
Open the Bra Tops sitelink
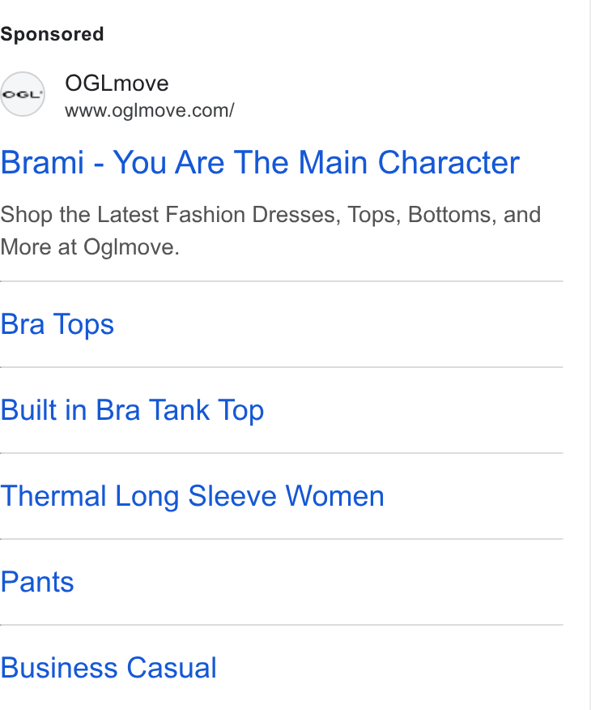point(57,324)
